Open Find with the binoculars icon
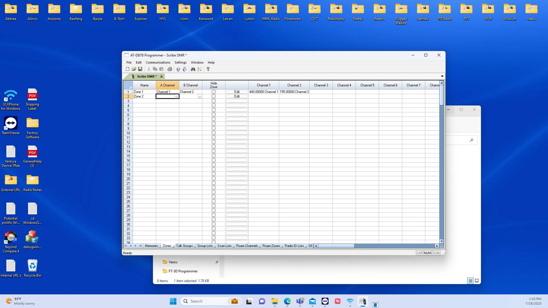Screen dimensions: 548x308 click(x=193, y=69)
